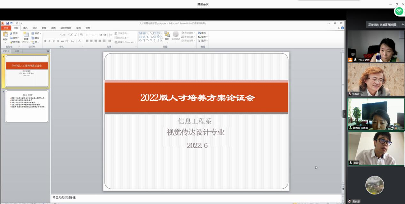Open the font size dropdown
Image resolution: width=405 pixels, height=204 pixels.
(68, 35)
